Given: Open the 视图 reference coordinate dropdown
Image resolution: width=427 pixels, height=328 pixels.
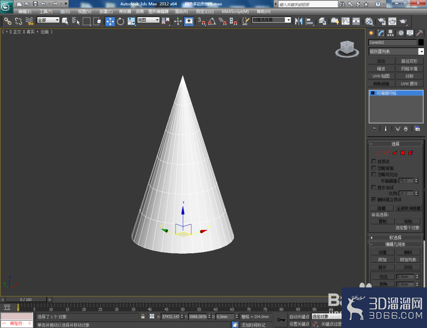Looking at the screenshot, I should point(148,20).
